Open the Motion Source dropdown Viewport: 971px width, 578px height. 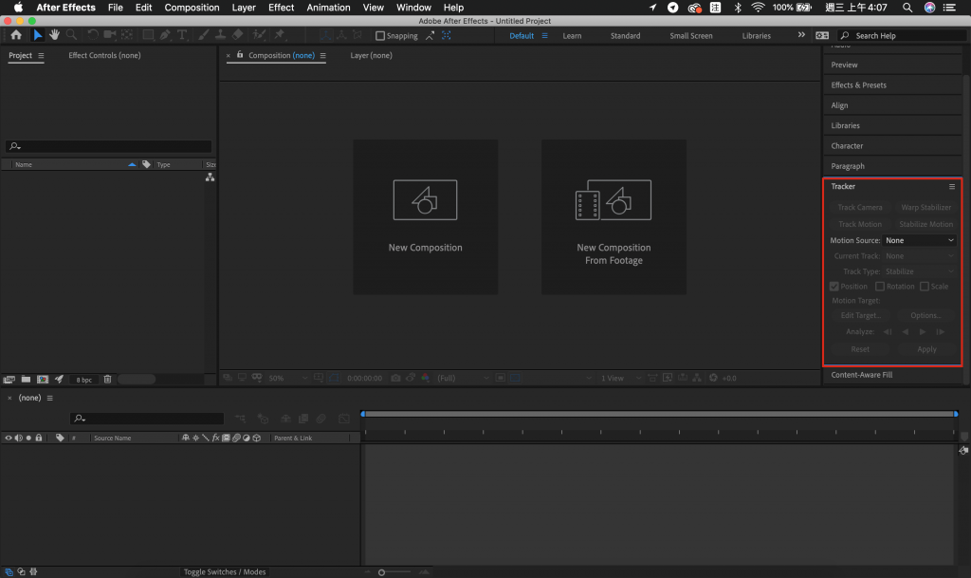tap(920, 241)
